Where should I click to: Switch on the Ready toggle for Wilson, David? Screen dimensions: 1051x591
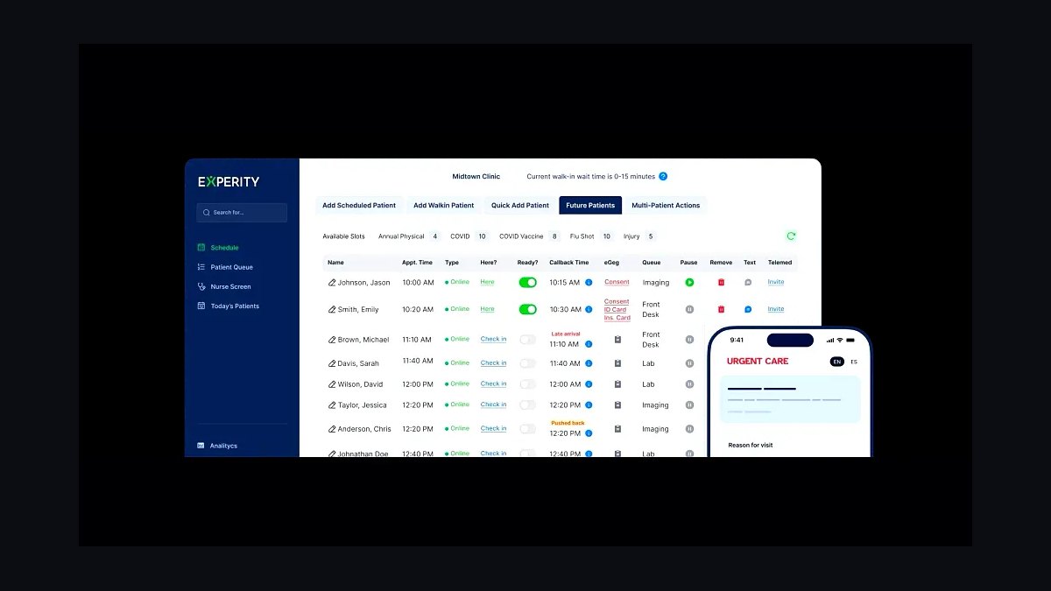527,384
